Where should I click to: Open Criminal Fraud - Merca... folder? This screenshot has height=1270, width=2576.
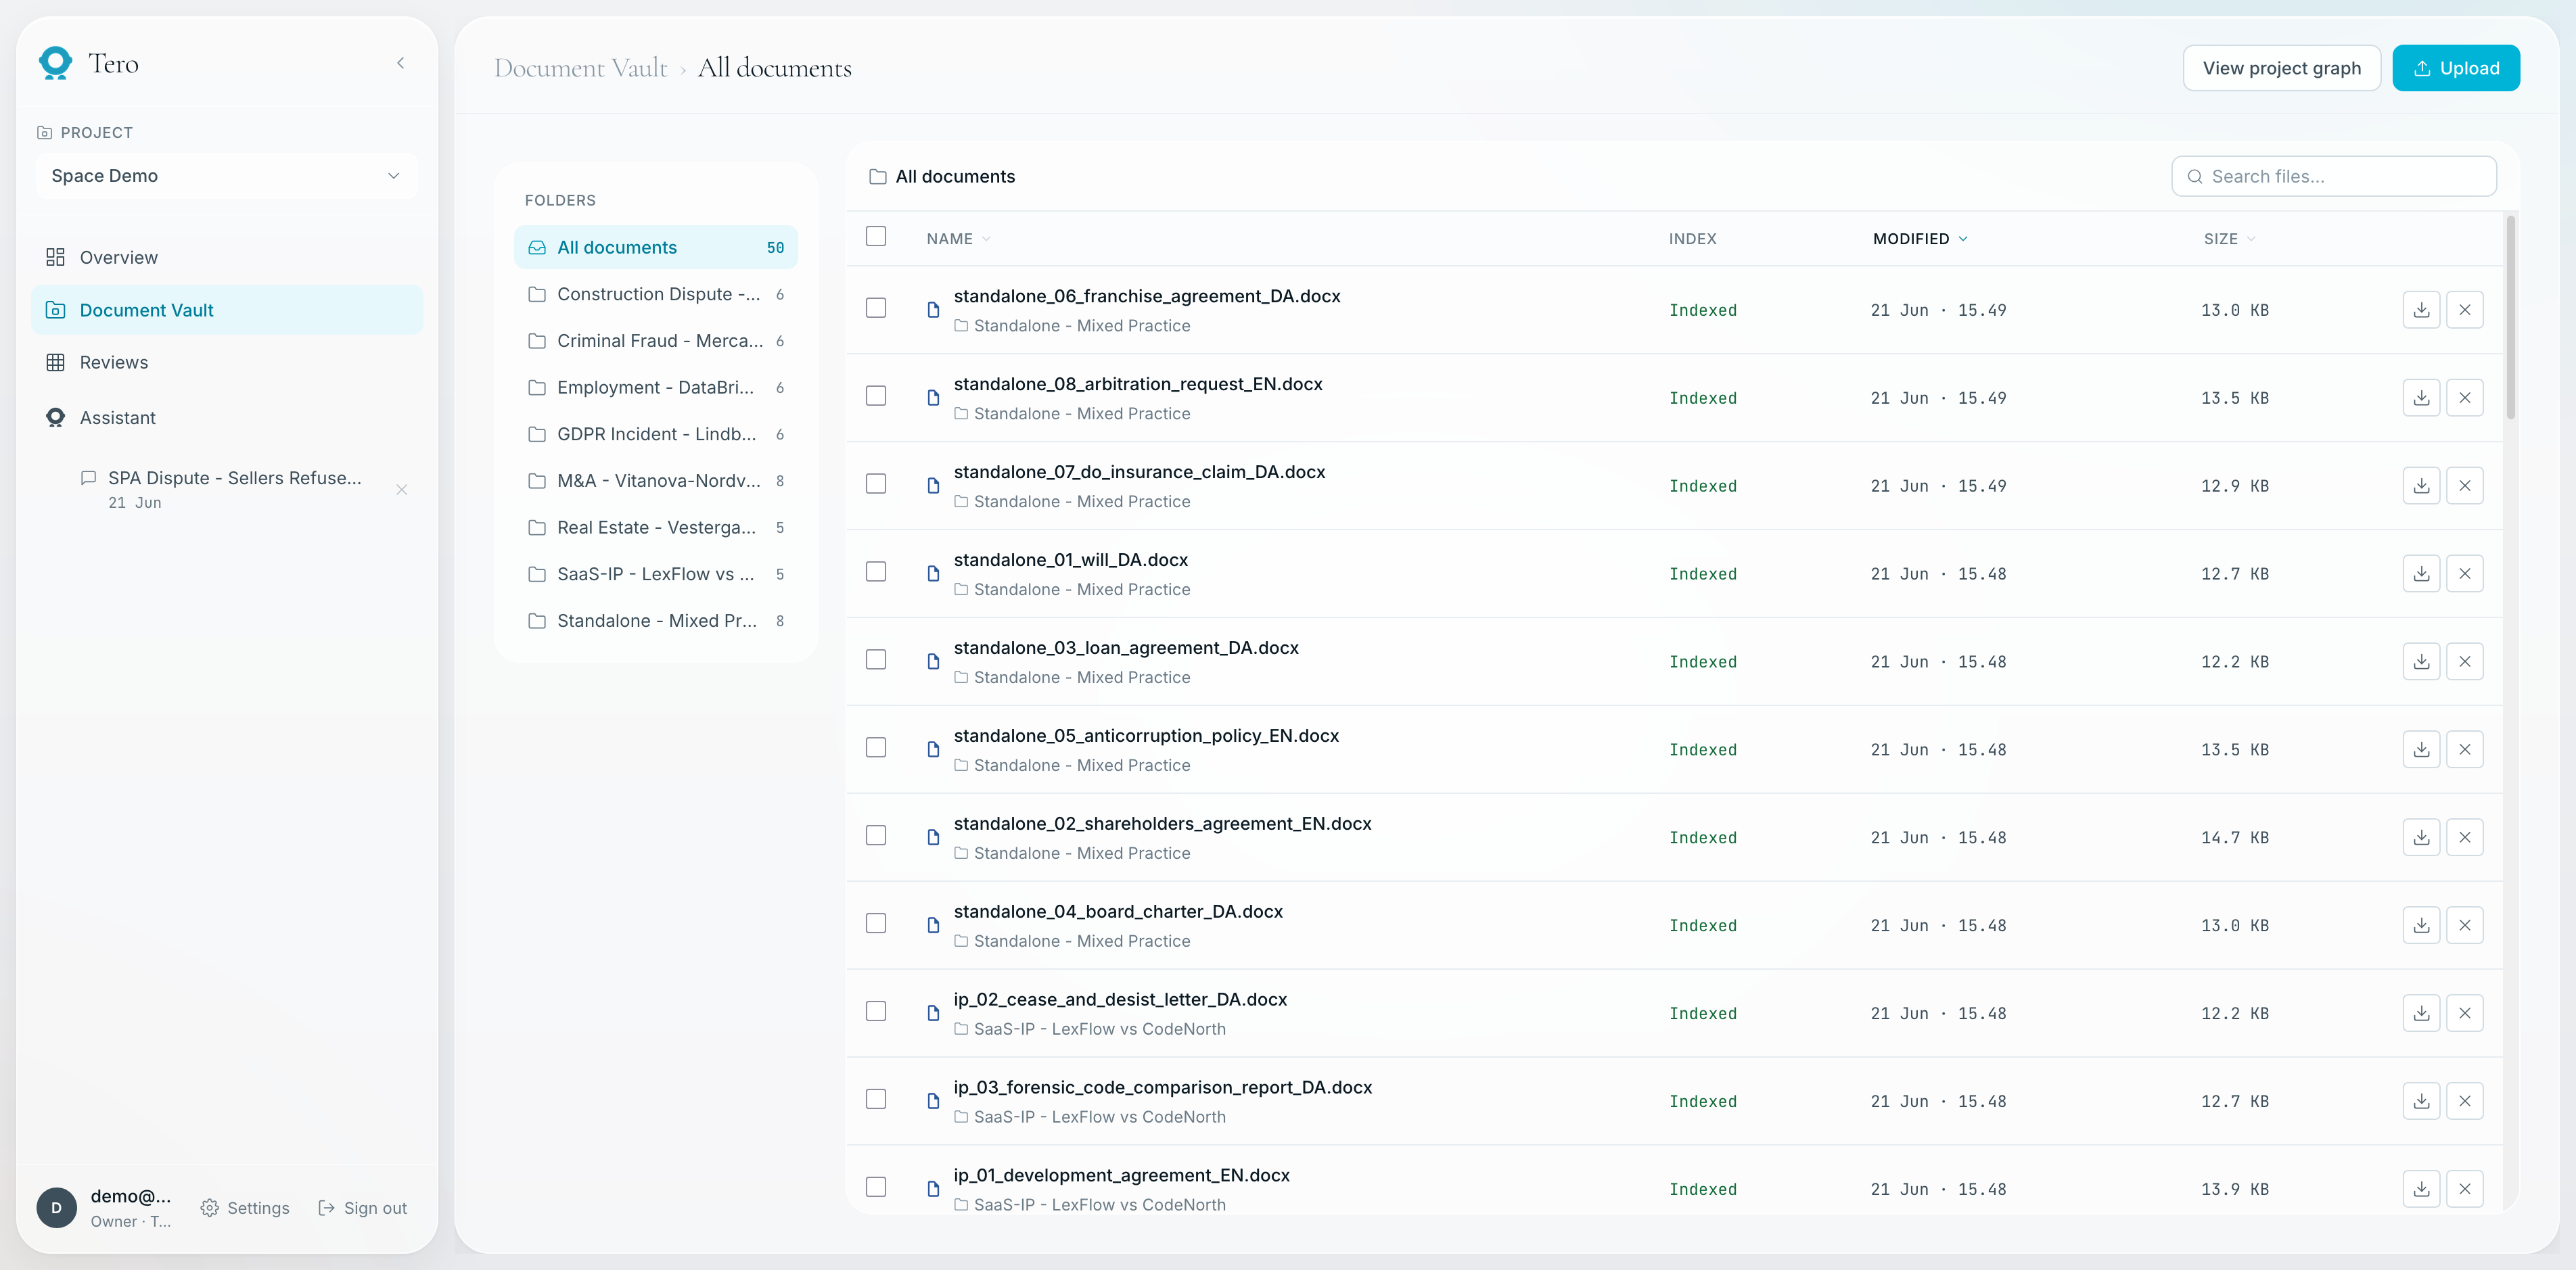click(656, 341)
